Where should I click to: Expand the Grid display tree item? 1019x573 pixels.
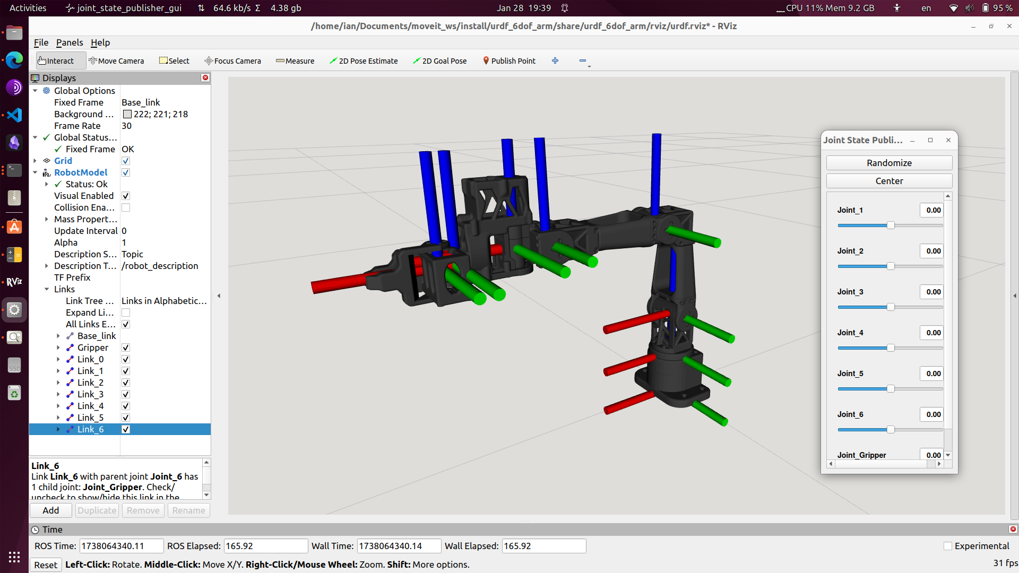[35, 161]
